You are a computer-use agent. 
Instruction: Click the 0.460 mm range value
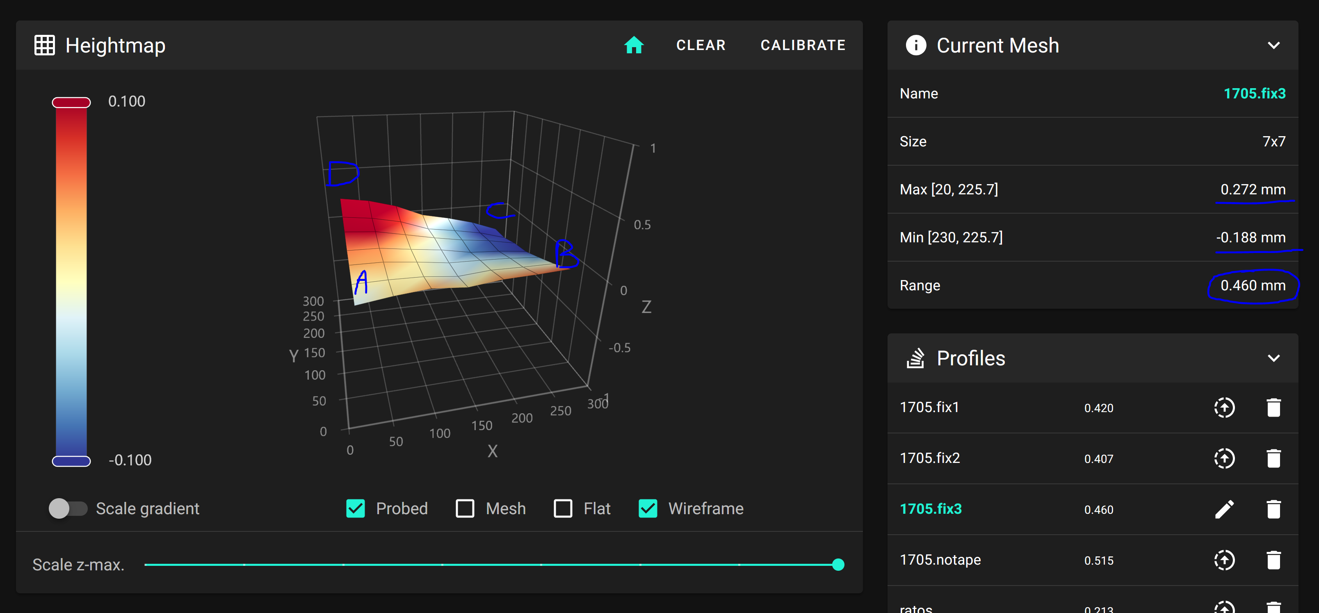(1253, 285)
